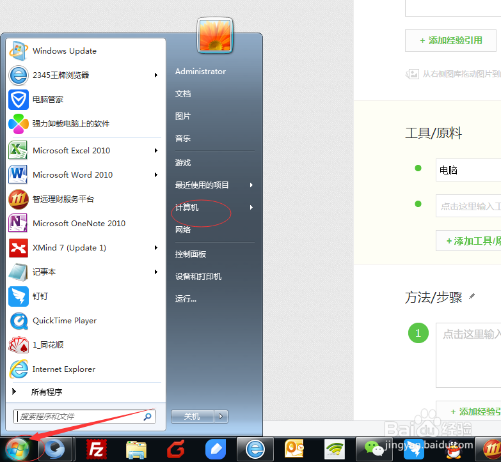Image resolution: width=501 pixels, height=462 pixels.
Task: Launch 钉钉 app icon
Action: 18,296
